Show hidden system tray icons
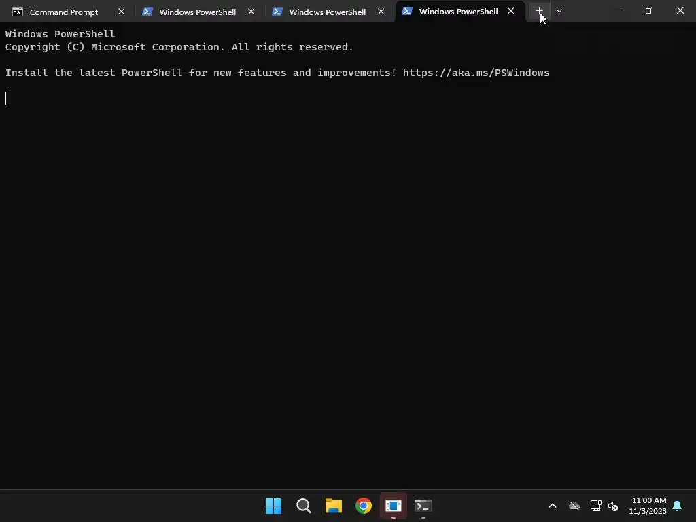Viewport: 696px width, 522px height. tap(552, 506)
